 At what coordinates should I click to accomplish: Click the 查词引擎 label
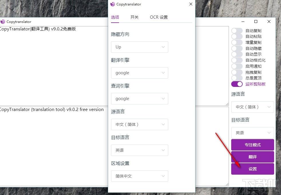pyautogui.click(x=120, y=86)
